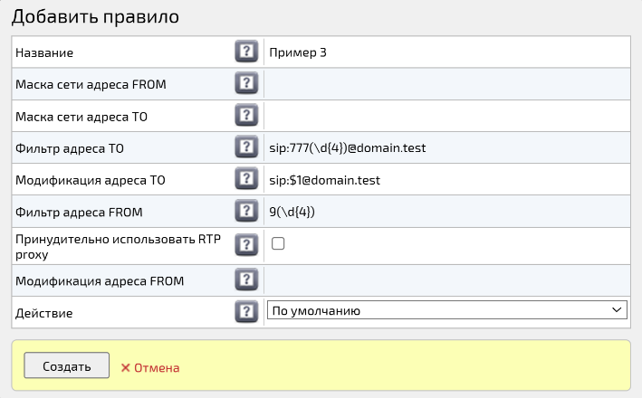Open help for Модификация адреса TO

(x=246, y=179)
